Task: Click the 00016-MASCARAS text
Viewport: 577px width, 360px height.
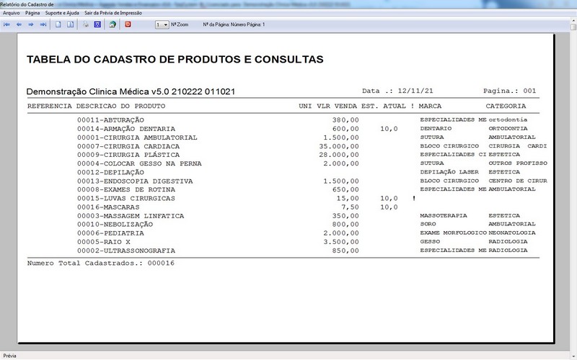Action: coord(108,207)
